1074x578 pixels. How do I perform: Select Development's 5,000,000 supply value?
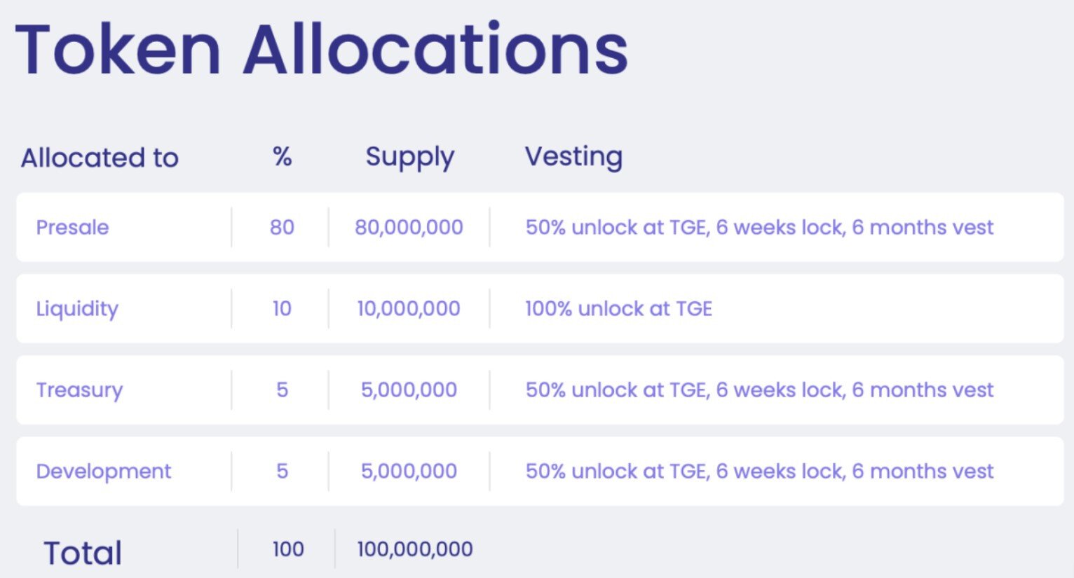point(409,471)
